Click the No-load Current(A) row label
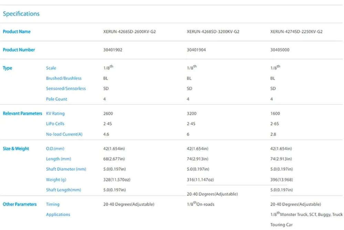 point(64,134)
